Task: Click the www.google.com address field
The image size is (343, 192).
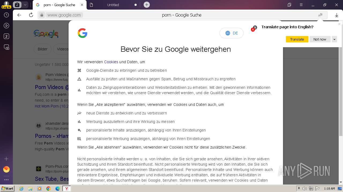Action: (x=64, y=15)
